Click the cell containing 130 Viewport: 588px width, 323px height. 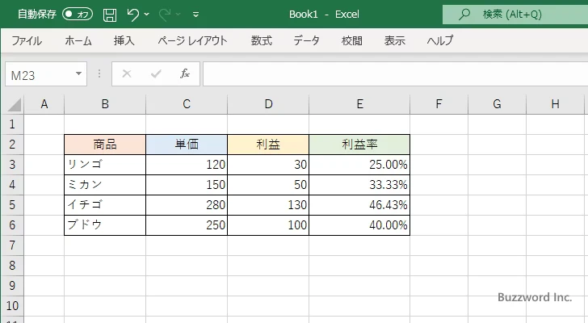[268, 205]
